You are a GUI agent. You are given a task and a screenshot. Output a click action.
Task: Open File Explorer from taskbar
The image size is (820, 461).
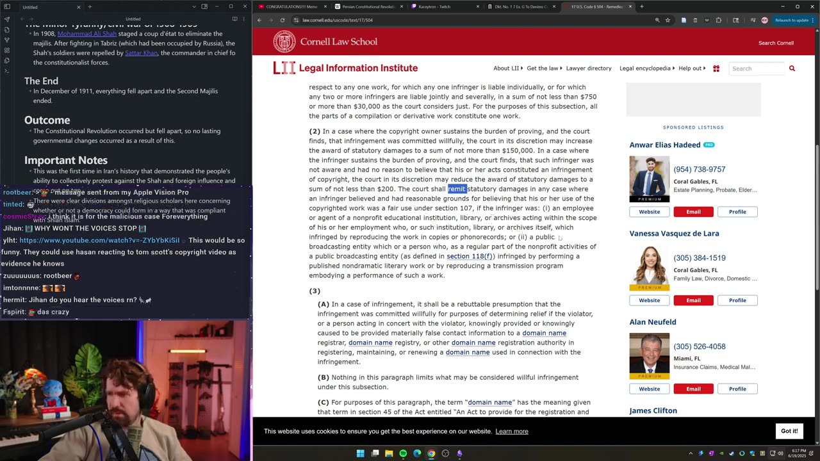pos(389,453)
